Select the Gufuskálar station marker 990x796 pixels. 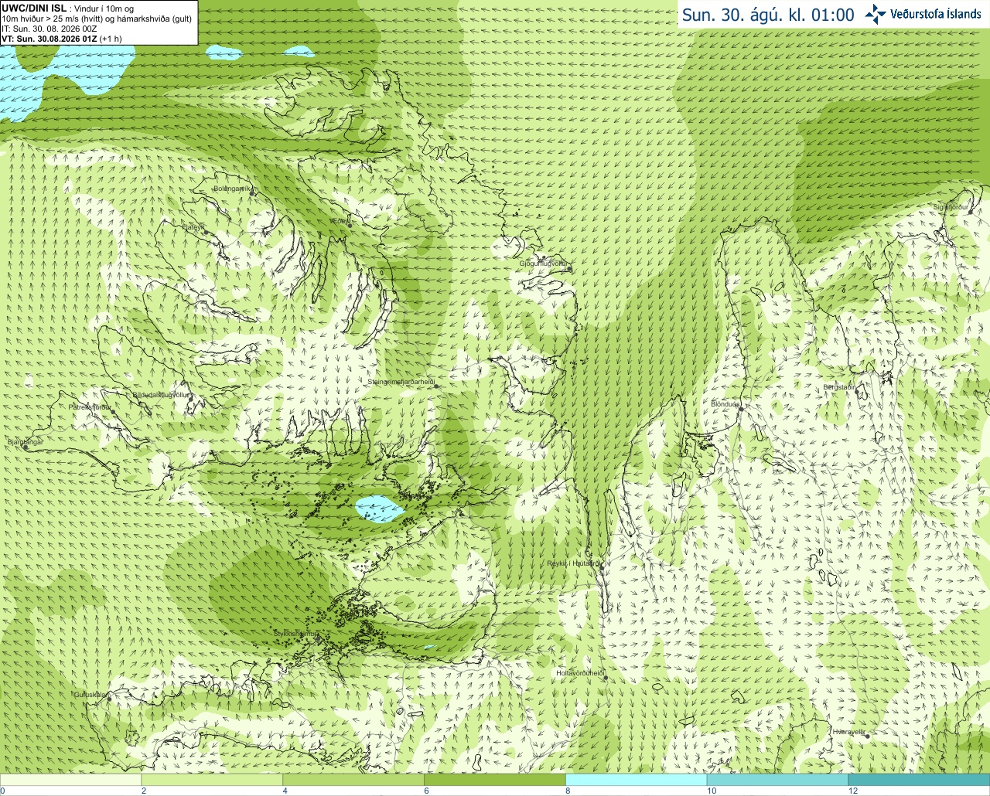point(109,699)
